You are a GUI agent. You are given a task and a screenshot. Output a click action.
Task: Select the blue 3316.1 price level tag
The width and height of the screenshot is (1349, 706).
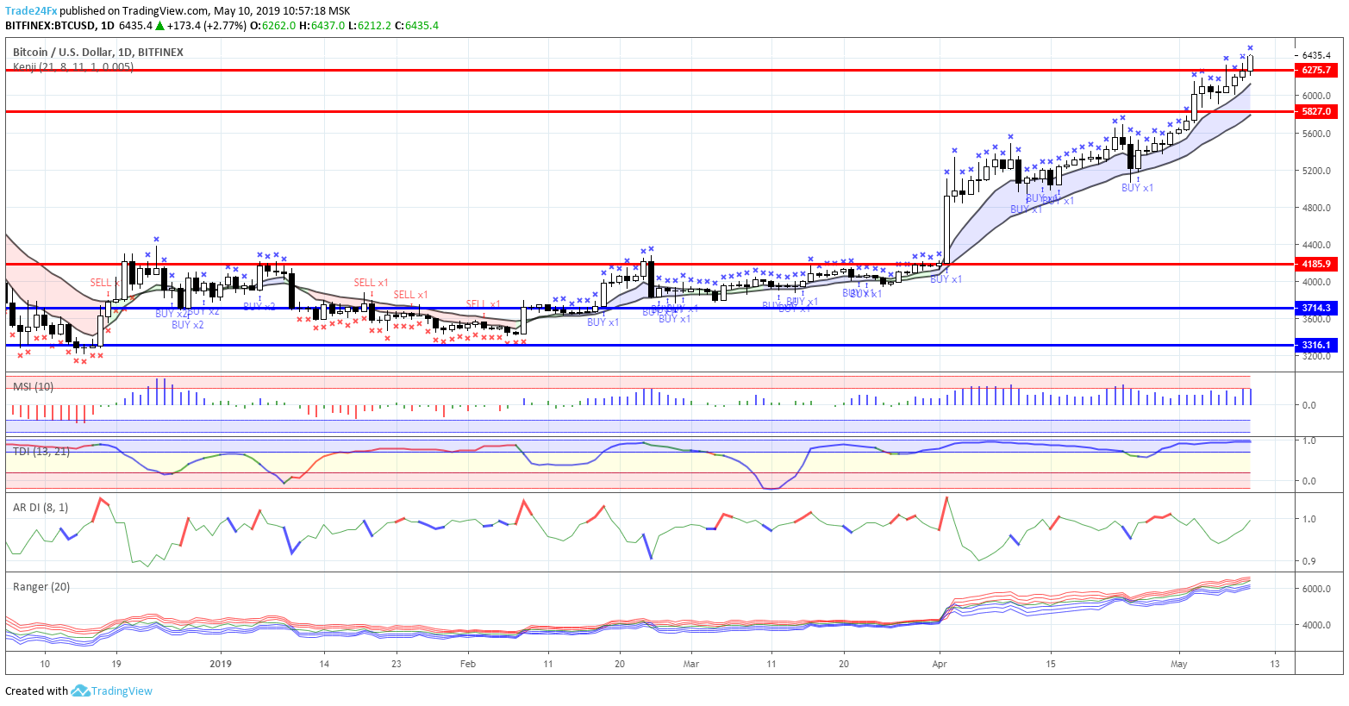coord(1315,345)
